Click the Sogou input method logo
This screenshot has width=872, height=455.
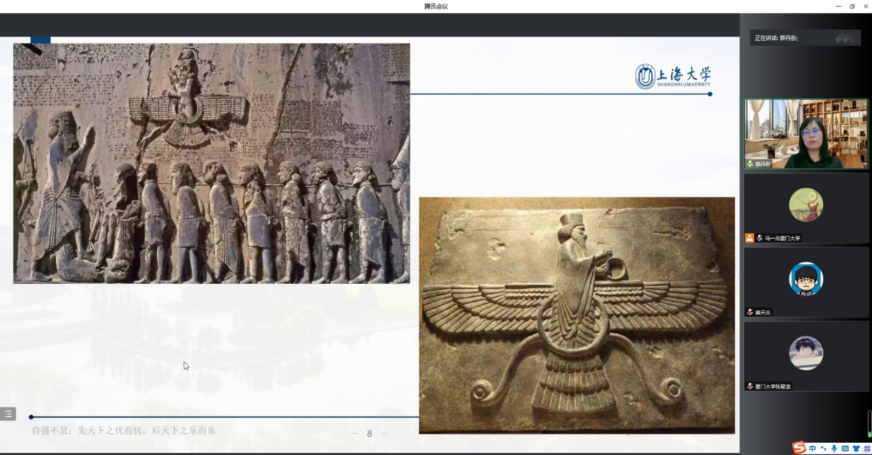click(x=799, y=448)
